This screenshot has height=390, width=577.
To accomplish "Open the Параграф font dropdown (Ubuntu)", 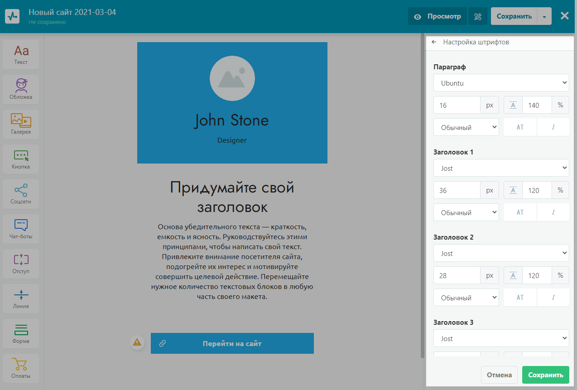I will [501, 83].
